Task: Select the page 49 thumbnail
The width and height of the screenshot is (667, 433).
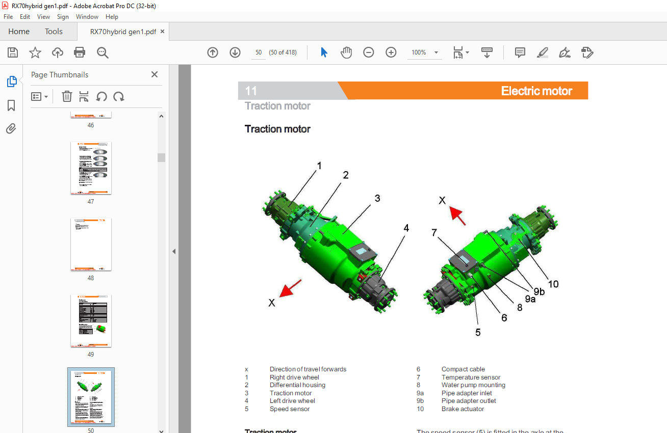Action: coord(91,320)
